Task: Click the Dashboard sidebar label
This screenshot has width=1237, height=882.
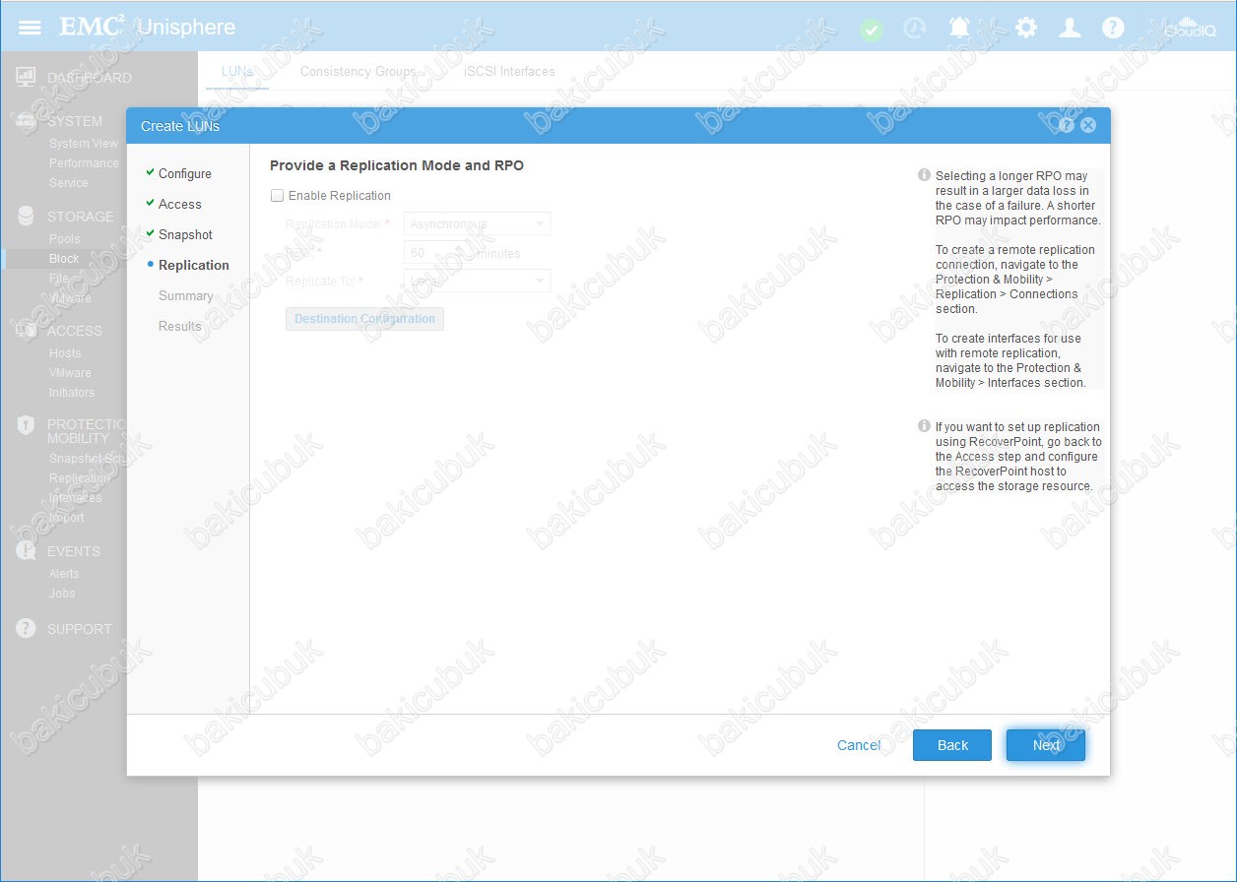Action: click(90, 78)
